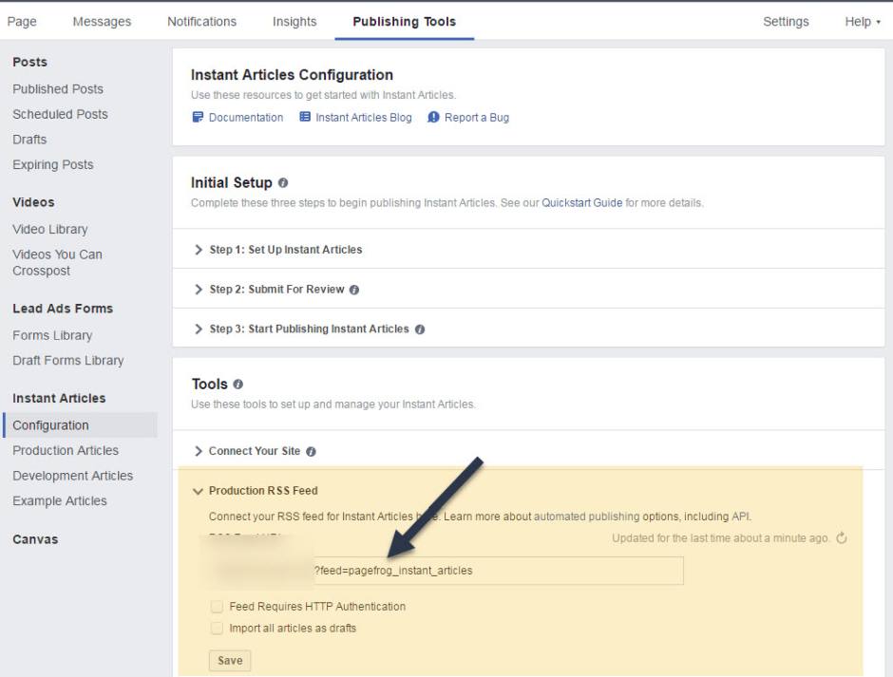The width and height of the screenshot is (893, 677).
Task: Click the Posts sidebar heading
Action: (x=30, y=62)
